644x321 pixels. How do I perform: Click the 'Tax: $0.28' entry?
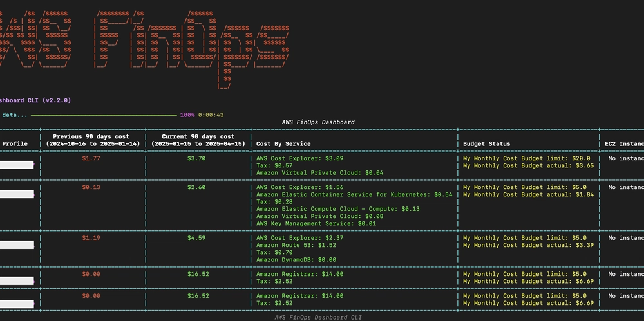(x=274, y=201)
